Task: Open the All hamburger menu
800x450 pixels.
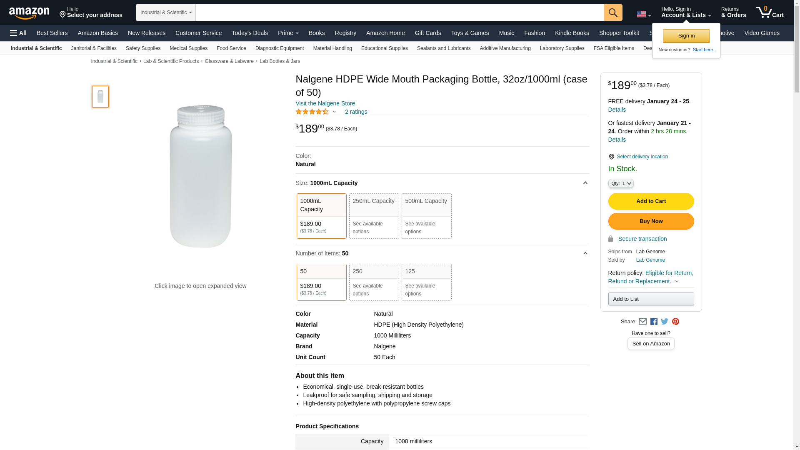Action: [x=18, y=33]
